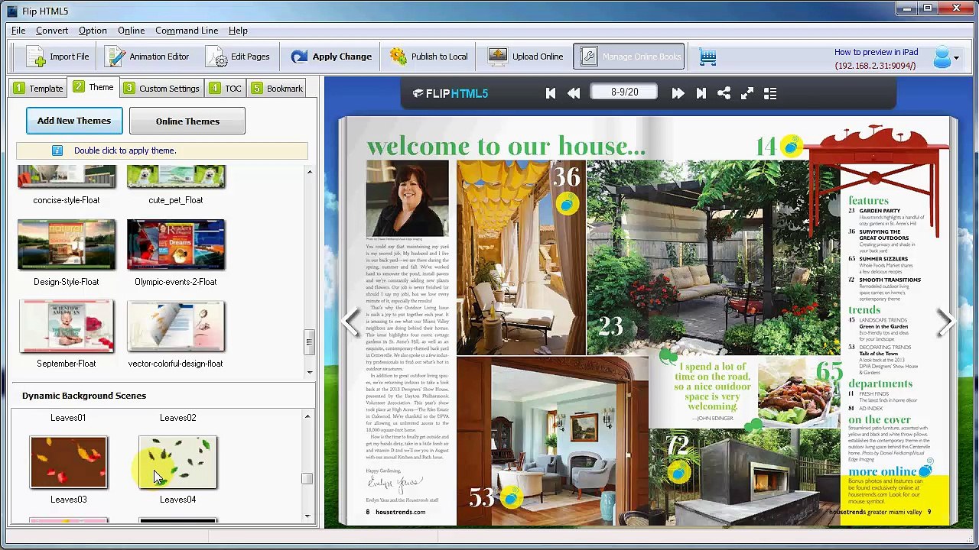Open the user account dropdown arrow
Image resolution: width=979 pixels, height=550 pixels.
[x=956, y=57]
